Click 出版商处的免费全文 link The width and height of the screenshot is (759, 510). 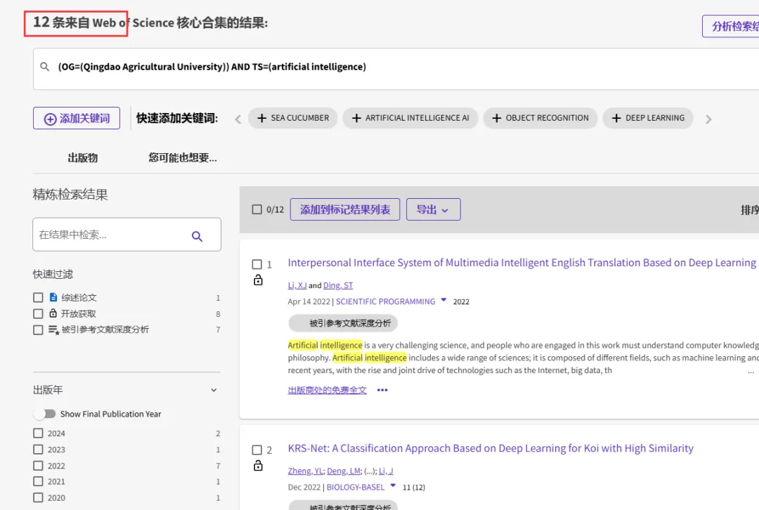point(327,390)
